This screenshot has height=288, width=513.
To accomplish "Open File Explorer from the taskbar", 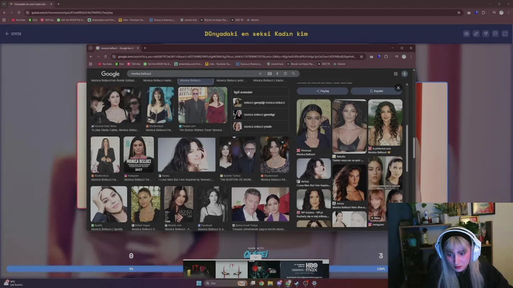I will point(270,283).
